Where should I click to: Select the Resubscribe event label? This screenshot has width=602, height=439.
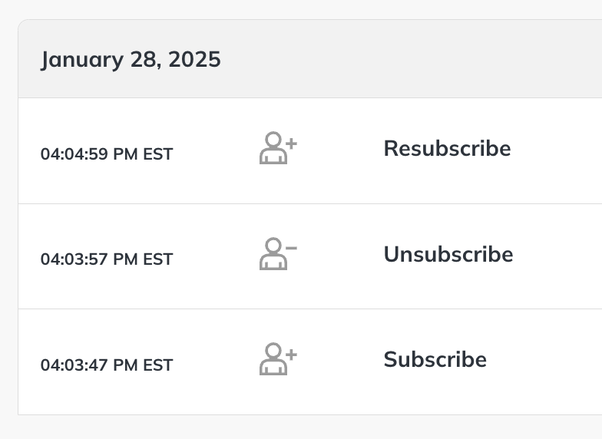[447, 149]
